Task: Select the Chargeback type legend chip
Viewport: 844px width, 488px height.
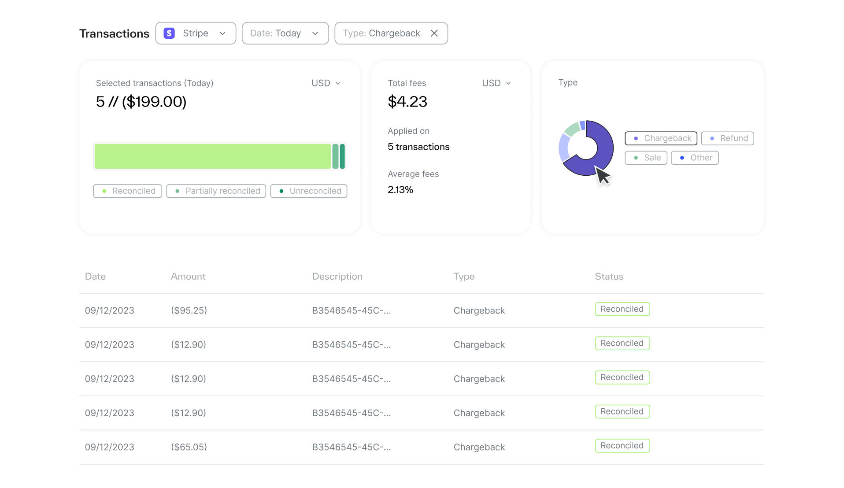Action: click(x=661, y=138)
